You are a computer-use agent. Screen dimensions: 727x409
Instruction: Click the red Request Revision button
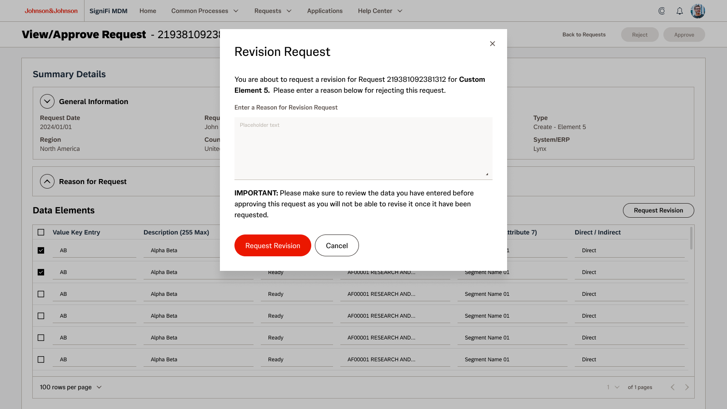273,245
